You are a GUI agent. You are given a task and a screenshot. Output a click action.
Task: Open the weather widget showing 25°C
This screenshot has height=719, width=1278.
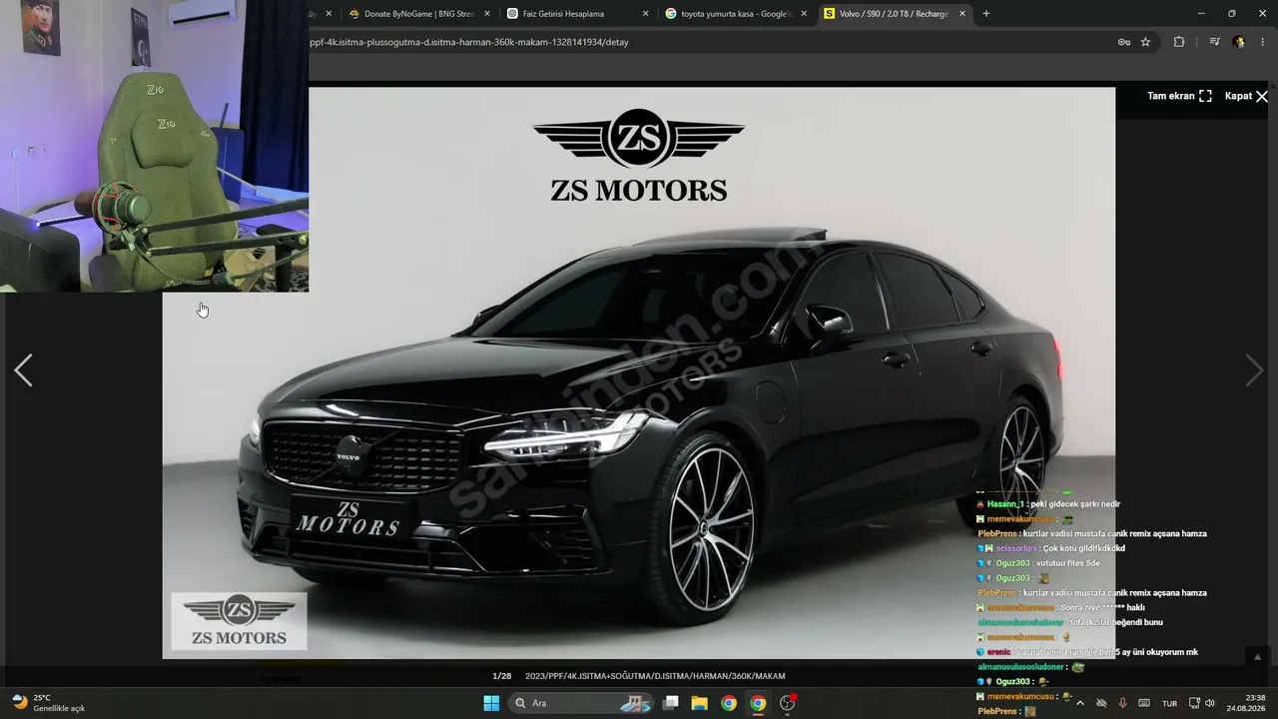[48, 703]
